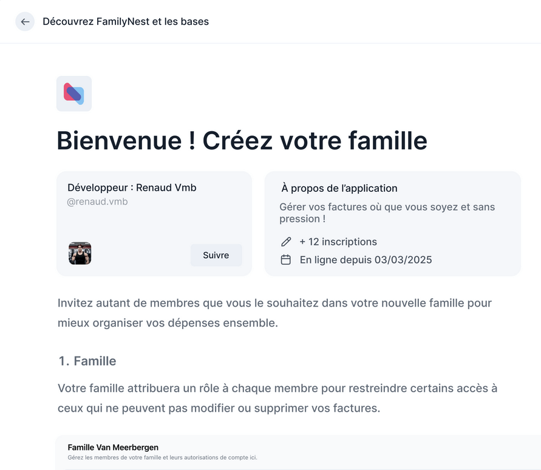Click the 'Découvrez FamilyNest et les bases' header title

tap(125, 21)
